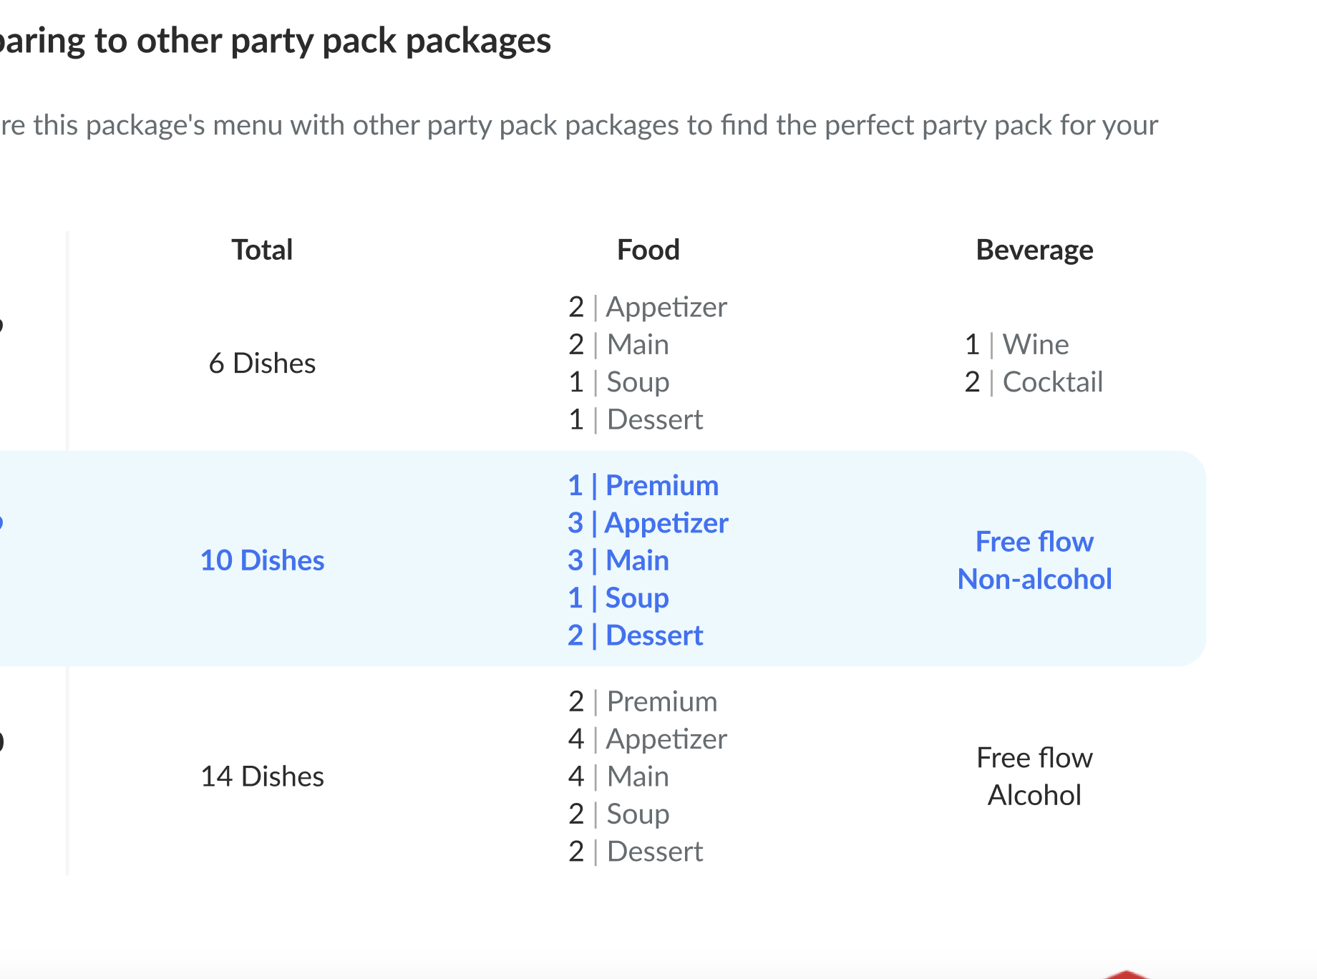Screen dimensions: 1317x979
Task: Click the 2 Cocktail beverage entry
Action: (x=1034, y=381)
